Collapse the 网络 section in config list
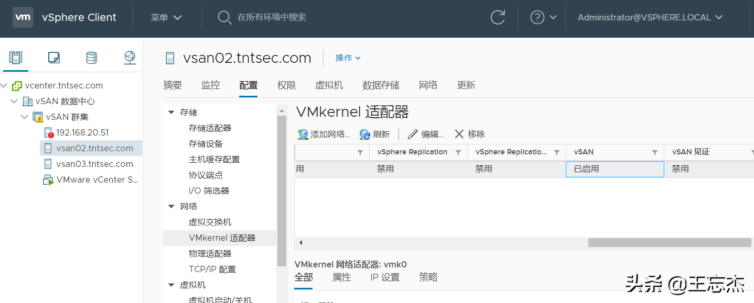The height and width of the screenshot is (303, 754). [171, 207]
